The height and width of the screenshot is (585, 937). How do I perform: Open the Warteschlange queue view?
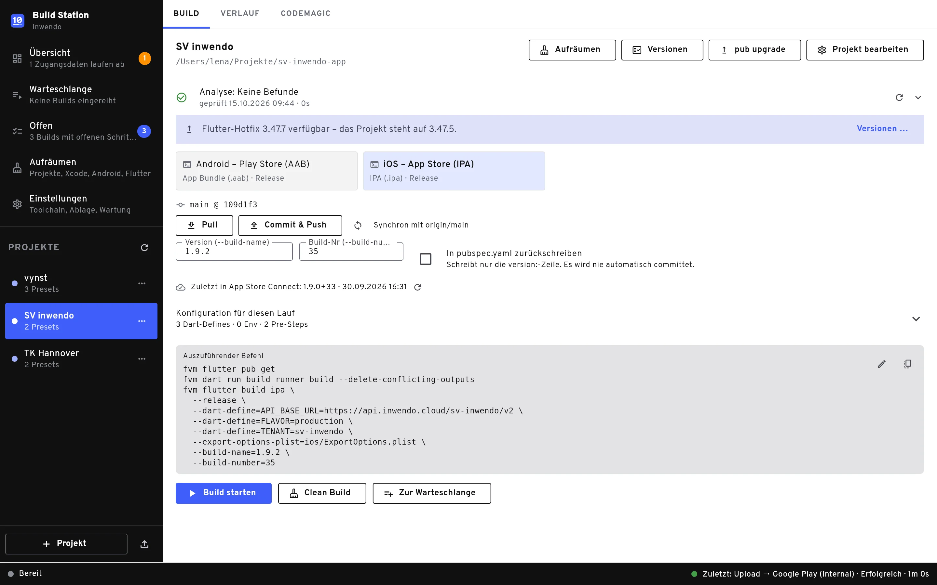81,95
